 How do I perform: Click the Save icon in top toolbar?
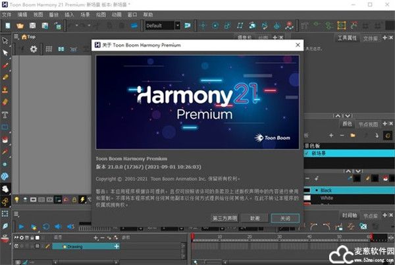click(32, 25)
